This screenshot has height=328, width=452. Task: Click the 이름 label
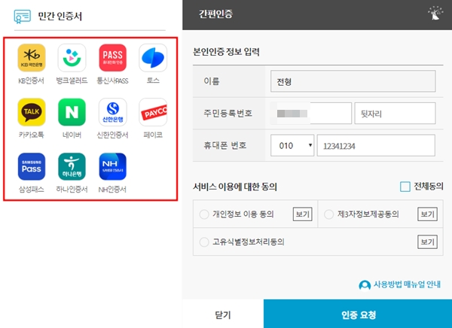click(212, 81)
